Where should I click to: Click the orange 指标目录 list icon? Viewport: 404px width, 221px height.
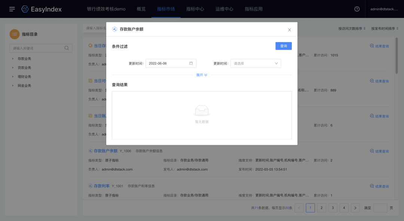[x=15, y=34]
